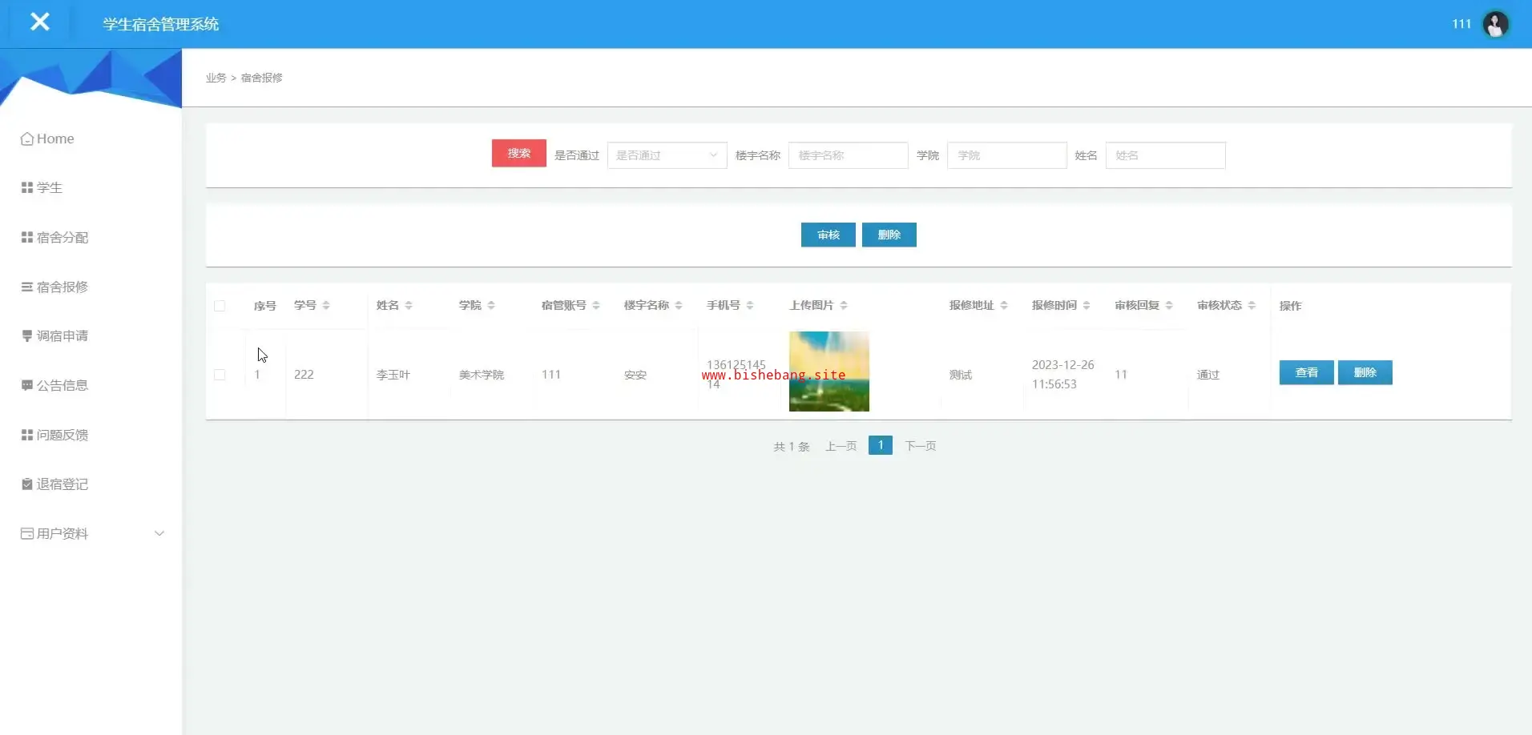This screenshot has width=1532, height=735.
Task: Click the 公告信息 message icon
Action: point(27,386)
